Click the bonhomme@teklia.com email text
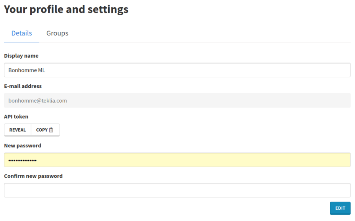 click(37, 101)
